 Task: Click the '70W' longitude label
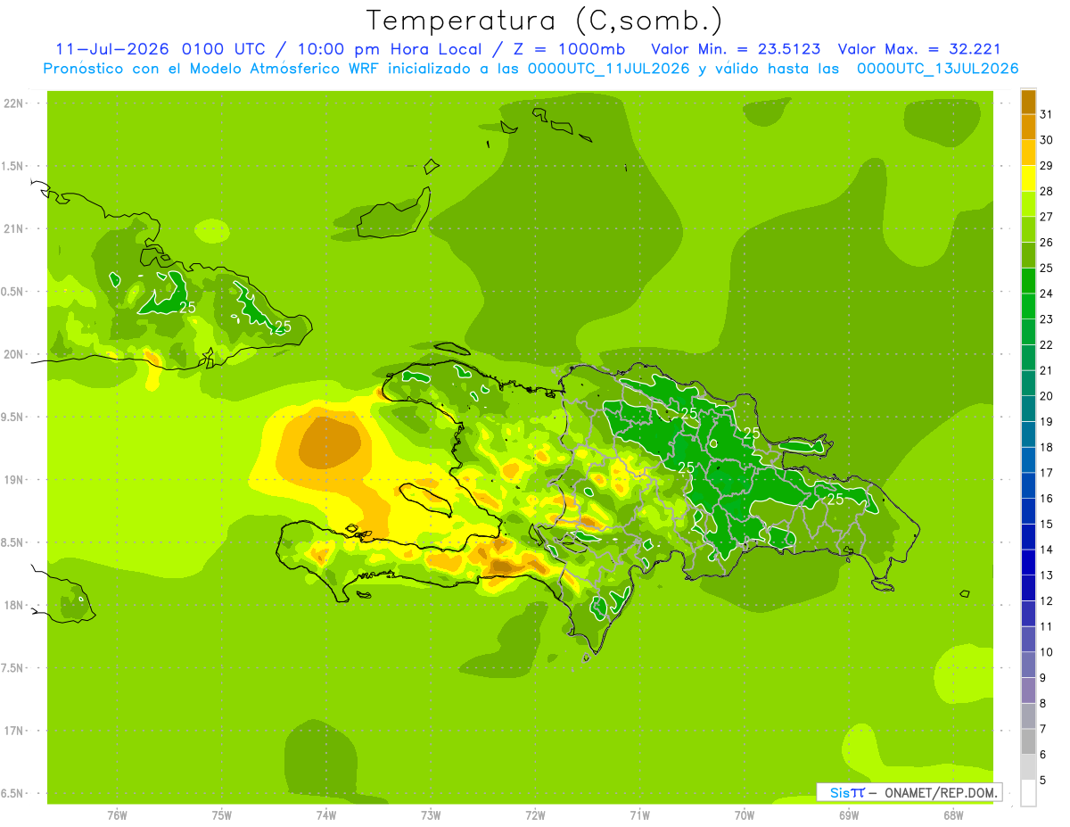pyautogui.click(x=745, y=815)
